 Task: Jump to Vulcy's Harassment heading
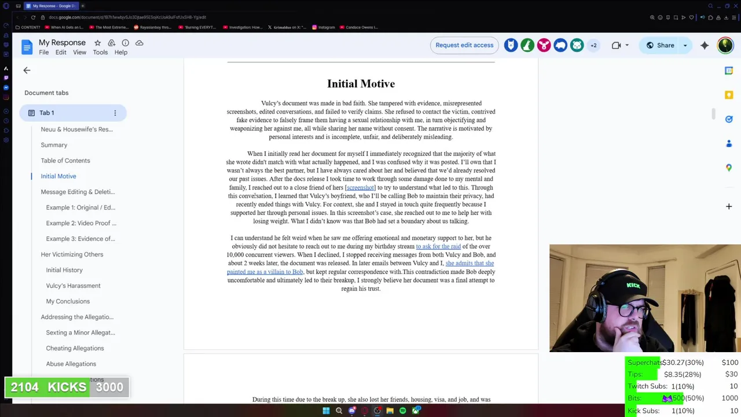(73, 286)
